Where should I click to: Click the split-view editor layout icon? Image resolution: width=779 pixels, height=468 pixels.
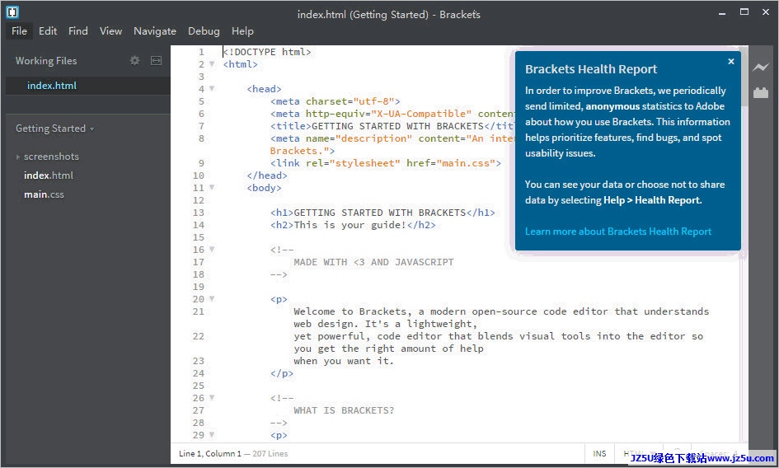[156, 61]
